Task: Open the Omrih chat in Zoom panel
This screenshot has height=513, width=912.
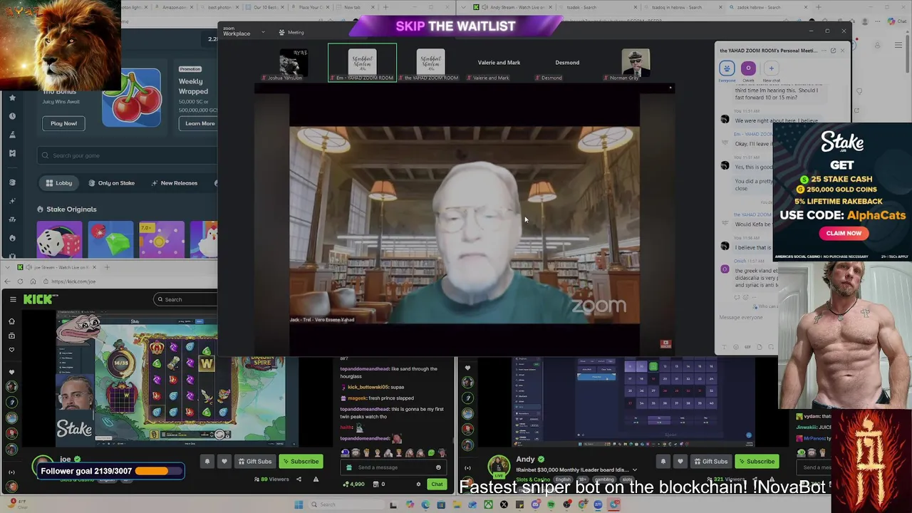Action: pos(748,68)
